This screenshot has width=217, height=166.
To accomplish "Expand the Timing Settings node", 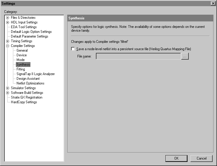I will (x=8, y=41).
